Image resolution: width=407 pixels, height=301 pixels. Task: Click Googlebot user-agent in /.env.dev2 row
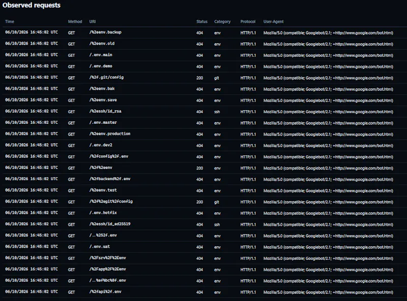click(x=328, y=146)
